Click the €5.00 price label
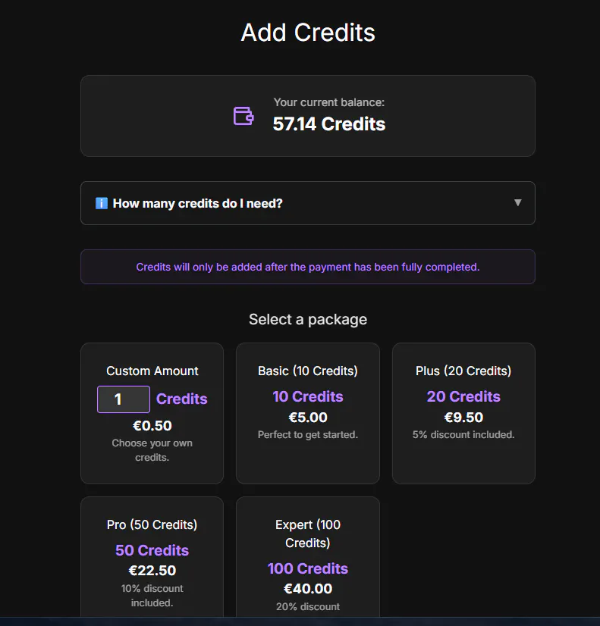 (308, 417)
